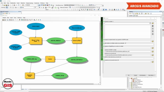The height and width of the screenshot is (92, 164).
Task: Click the Catalog Home folder icon
Action: (137, 14)
